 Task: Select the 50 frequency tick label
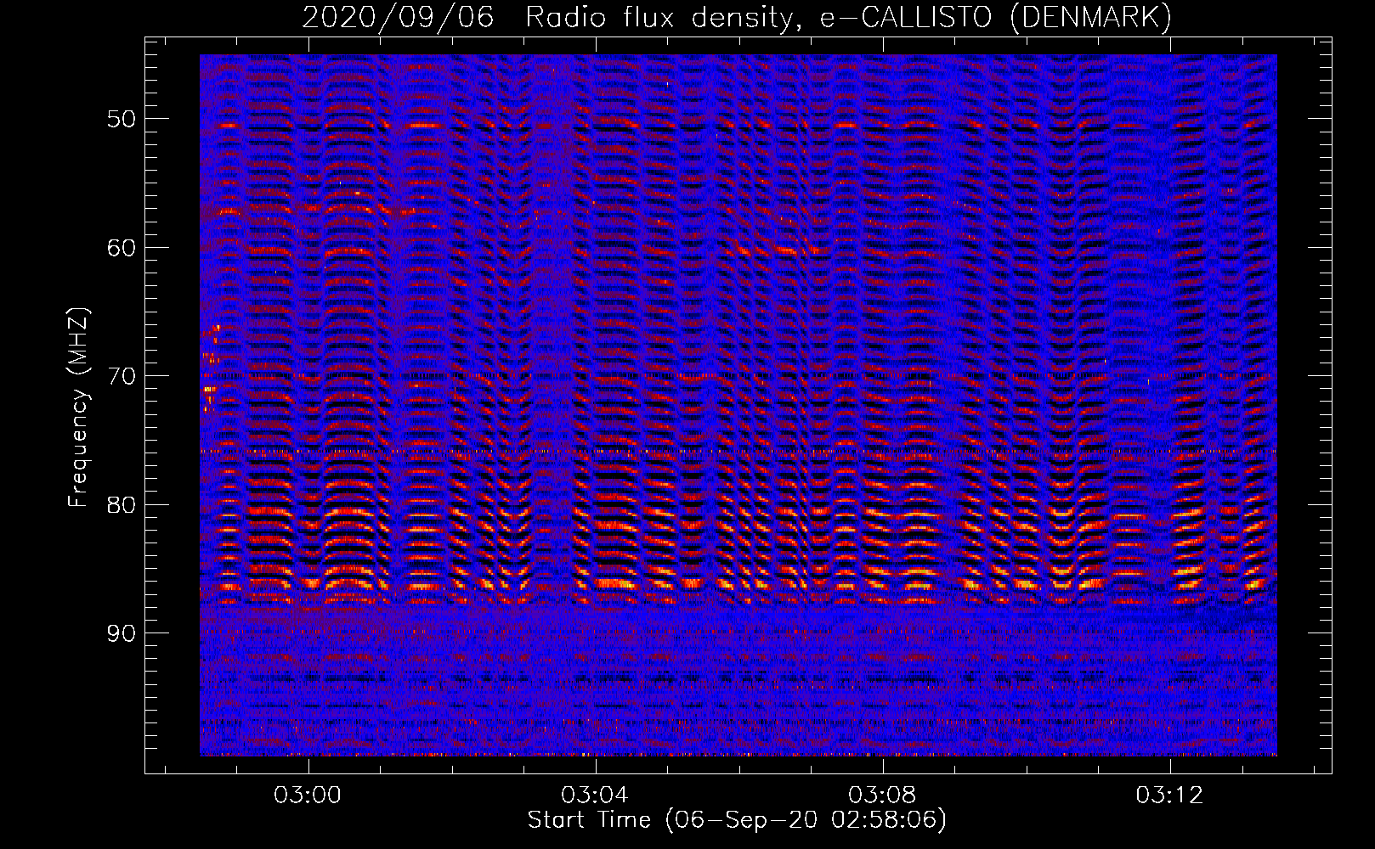pos(122,118)
